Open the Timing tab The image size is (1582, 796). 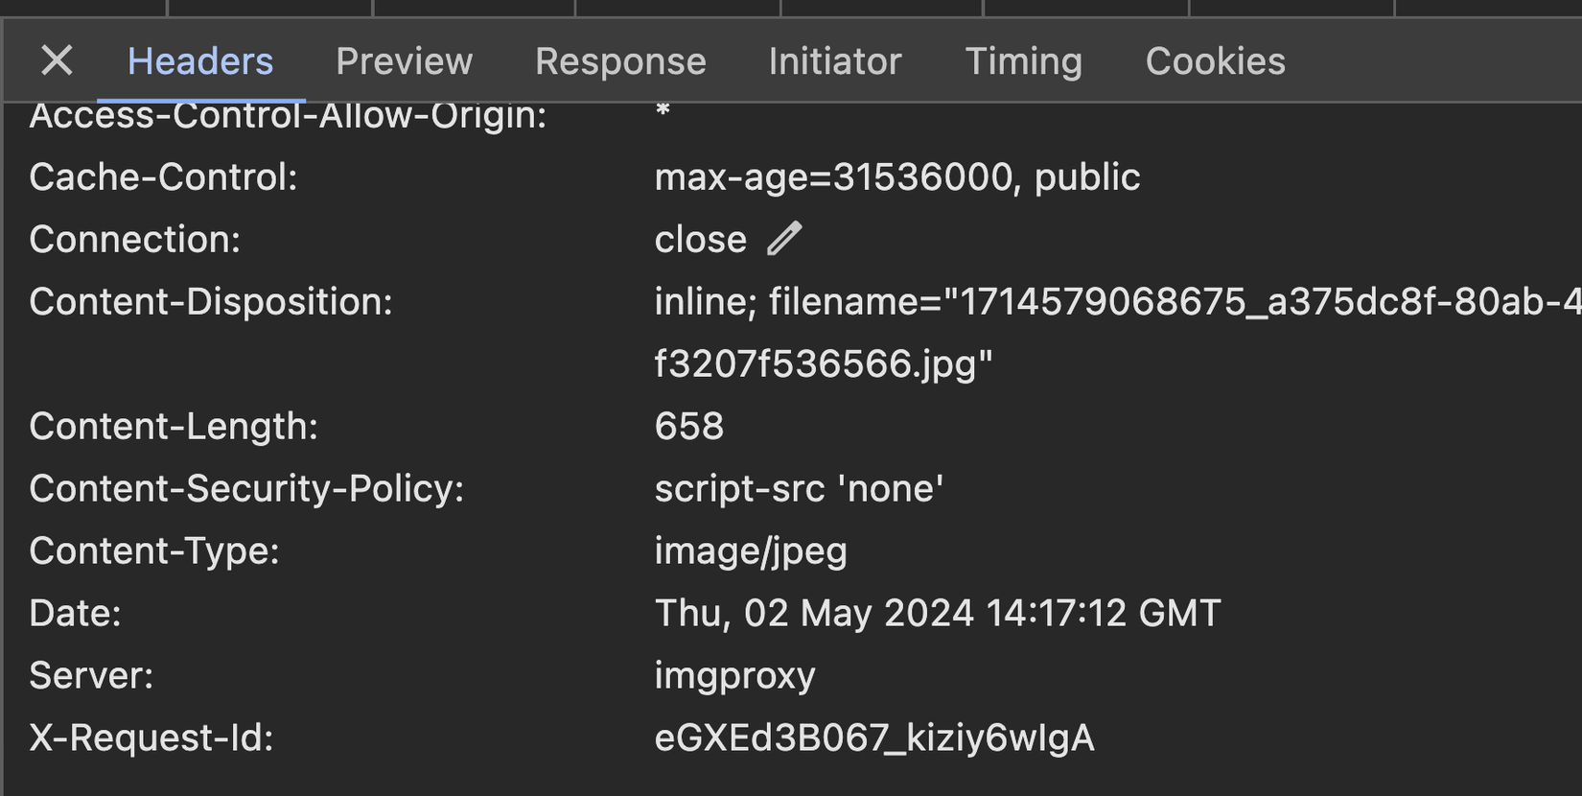(x=1023, y=60)
